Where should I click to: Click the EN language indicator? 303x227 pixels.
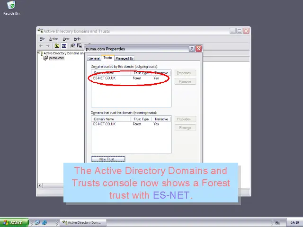[x=277, y=223]
